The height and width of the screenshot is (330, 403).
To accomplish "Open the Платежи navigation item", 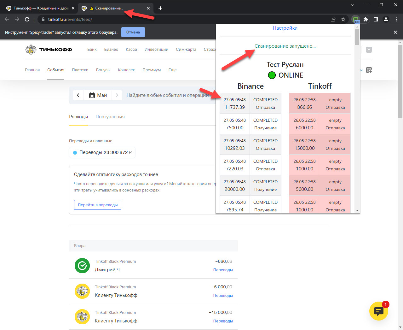I will click(x=80, y=70).
